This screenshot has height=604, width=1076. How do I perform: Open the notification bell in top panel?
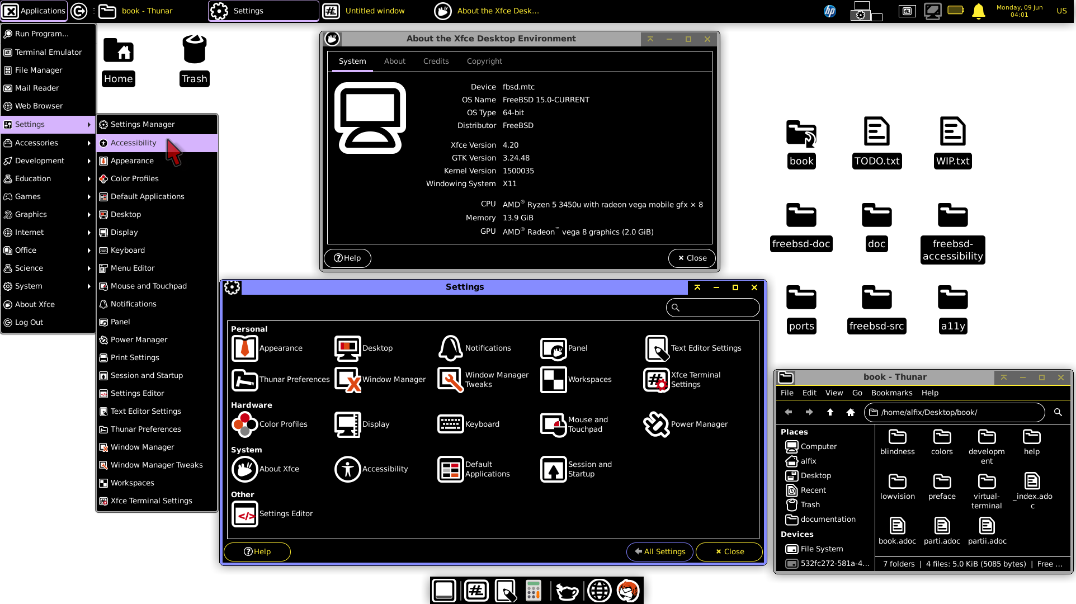pos(978,11)
